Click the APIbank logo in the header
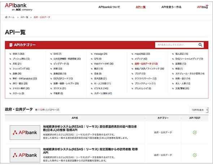Image resolution: width=213 pixels, height=165 pixels. [x=19, y=7]
